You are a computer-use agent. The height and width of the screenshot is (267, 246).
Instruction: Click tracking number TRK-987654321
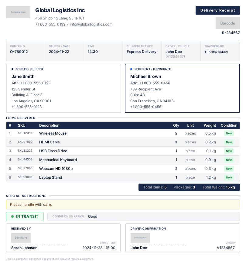tap(216, 52)
